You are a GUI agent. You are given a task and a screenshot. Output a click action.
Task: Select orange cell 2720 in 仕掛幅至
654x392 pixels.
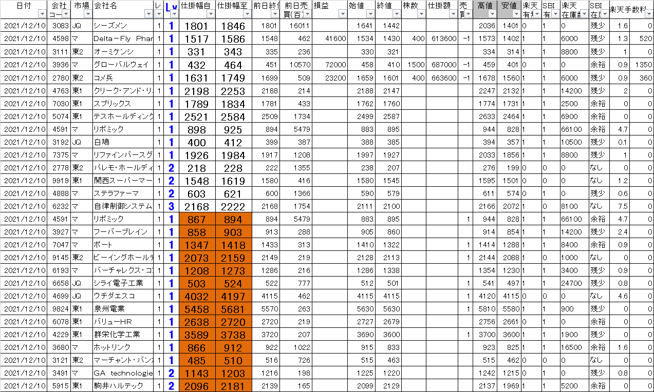click(x=233, y=321)
